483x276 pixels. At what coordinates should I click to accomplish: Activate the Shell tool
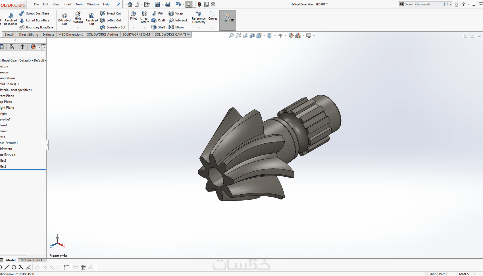click(x=158, y=27)
